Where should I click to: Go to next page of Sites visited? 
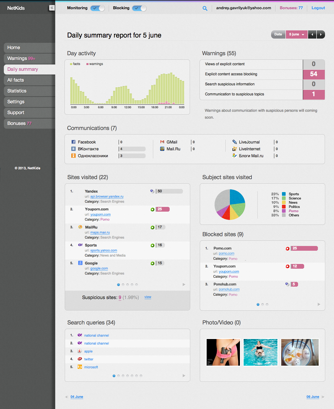click(x=184, y=285)
